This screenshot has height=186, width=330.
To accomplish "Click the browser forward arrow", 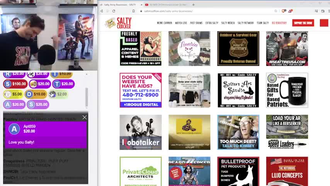I will [x=108, y=11].
